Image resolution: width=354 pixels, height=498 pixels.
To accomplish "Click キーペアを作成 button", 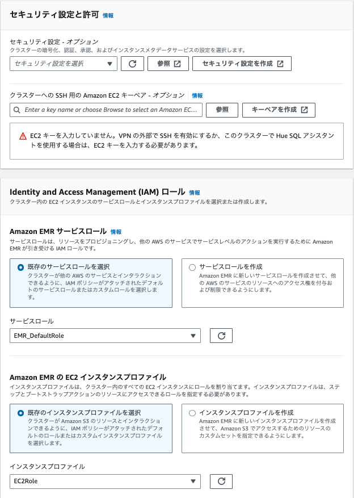I will [x=279, y=110].
